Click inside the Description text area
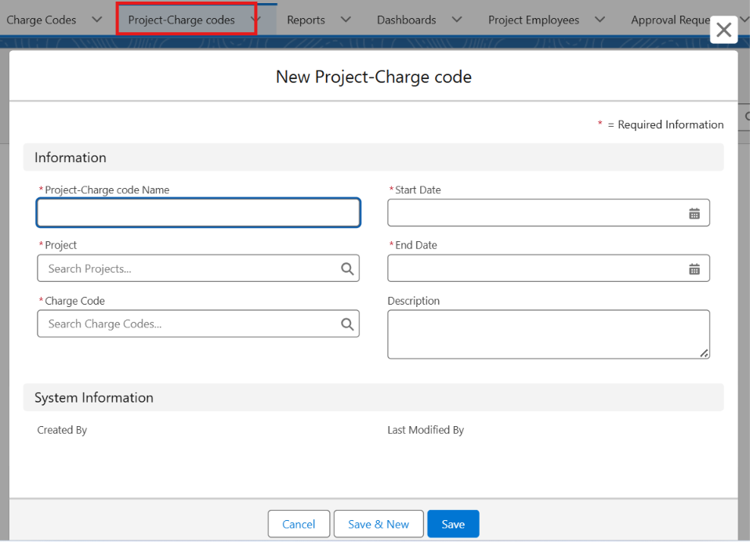 click(x=549, y=334)
